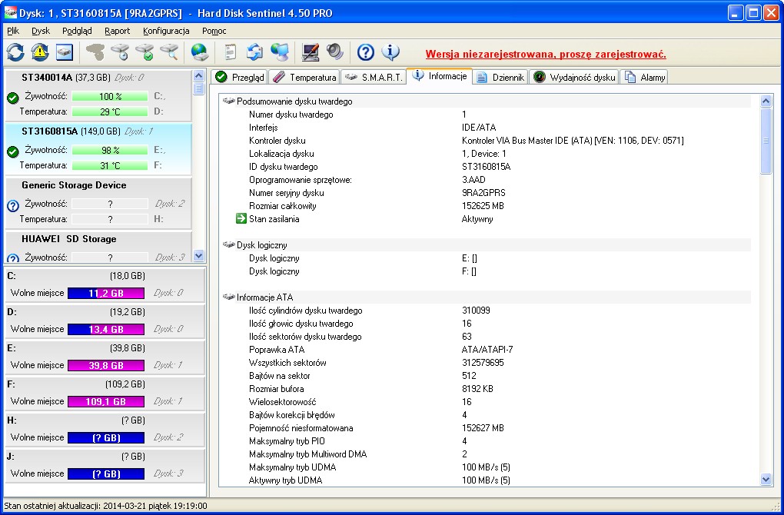
Task: Switch to the Temperatura tab
Action: click(305, 77)
